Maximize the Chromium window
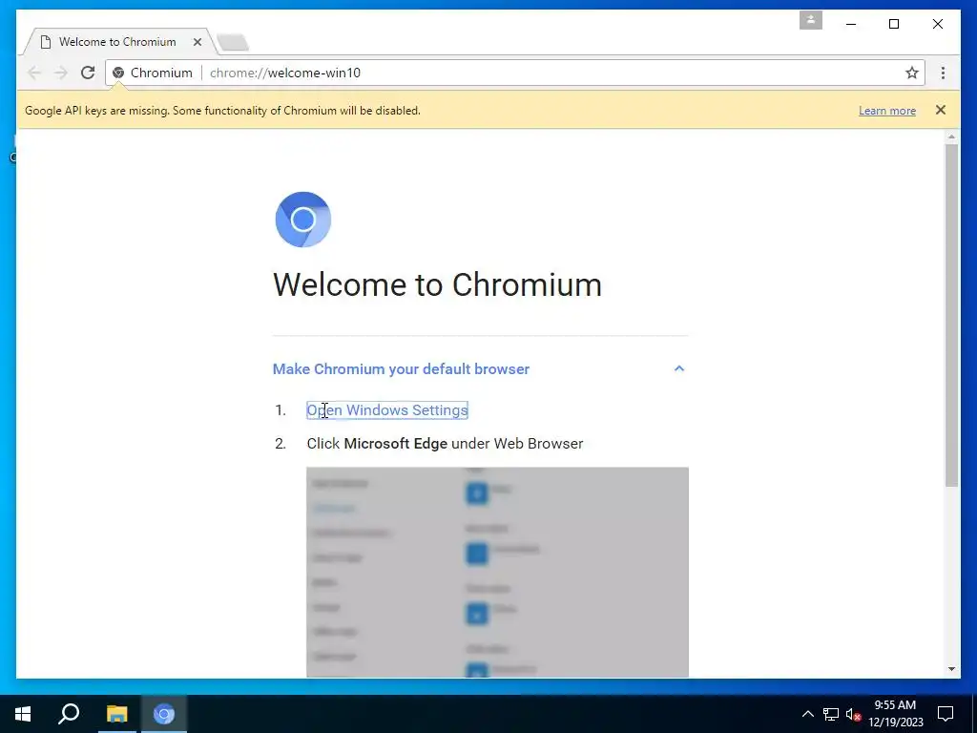 tap(893, 24)
